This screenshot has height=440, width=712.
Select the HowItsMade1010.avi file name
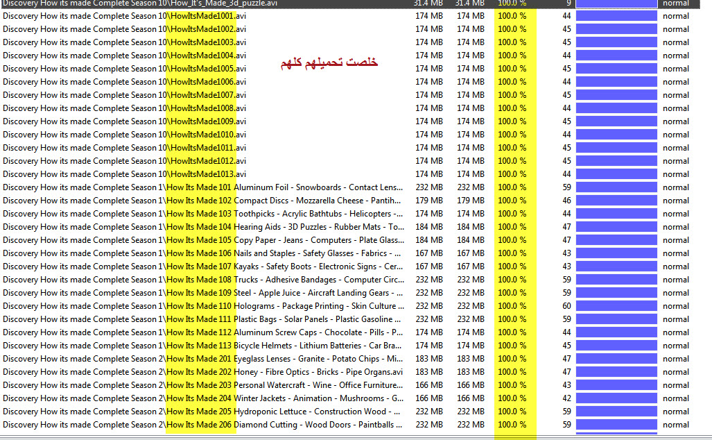[124, 135]
